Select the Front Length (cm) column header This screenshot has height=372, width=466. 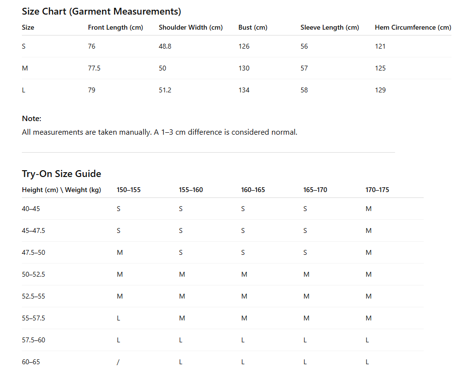coord(115,27)
